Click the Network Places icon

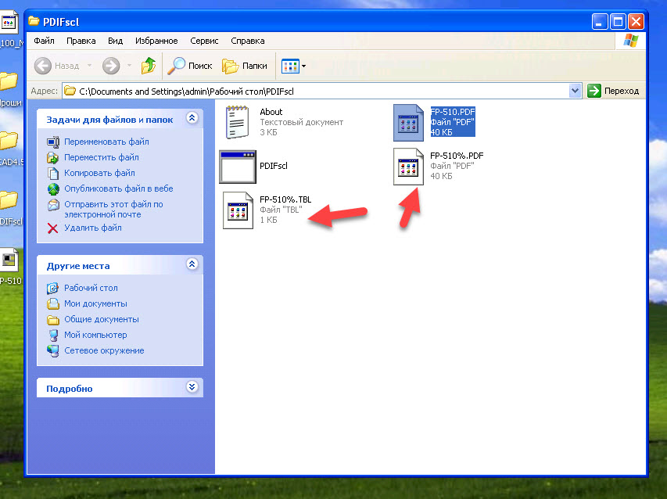53,351
